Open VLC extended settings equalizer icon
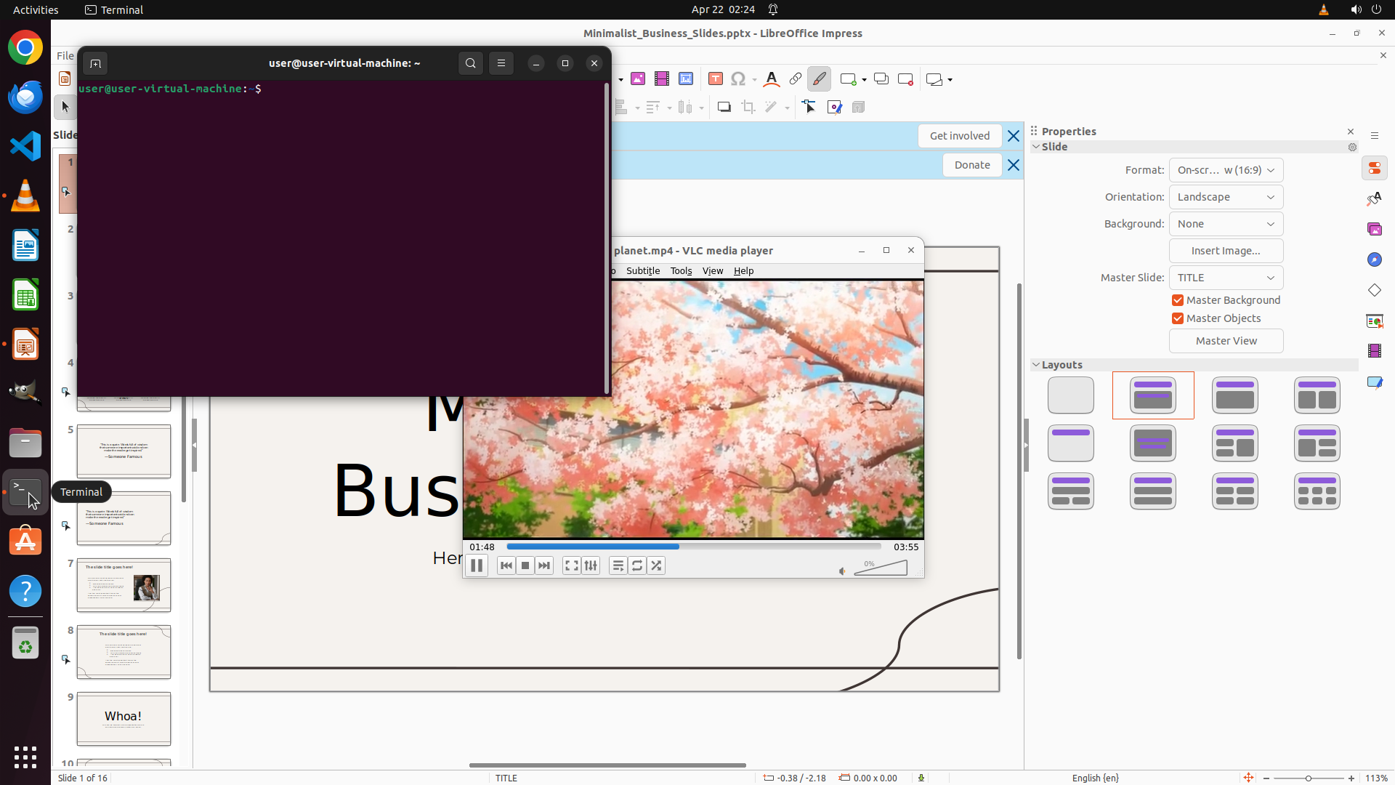 pyautogui.click(x=591, y=565)
